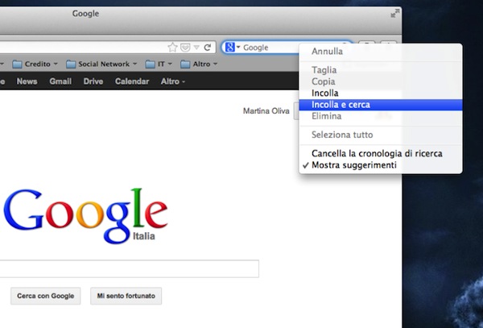Open Drive from the Google bar

(93, 81)
